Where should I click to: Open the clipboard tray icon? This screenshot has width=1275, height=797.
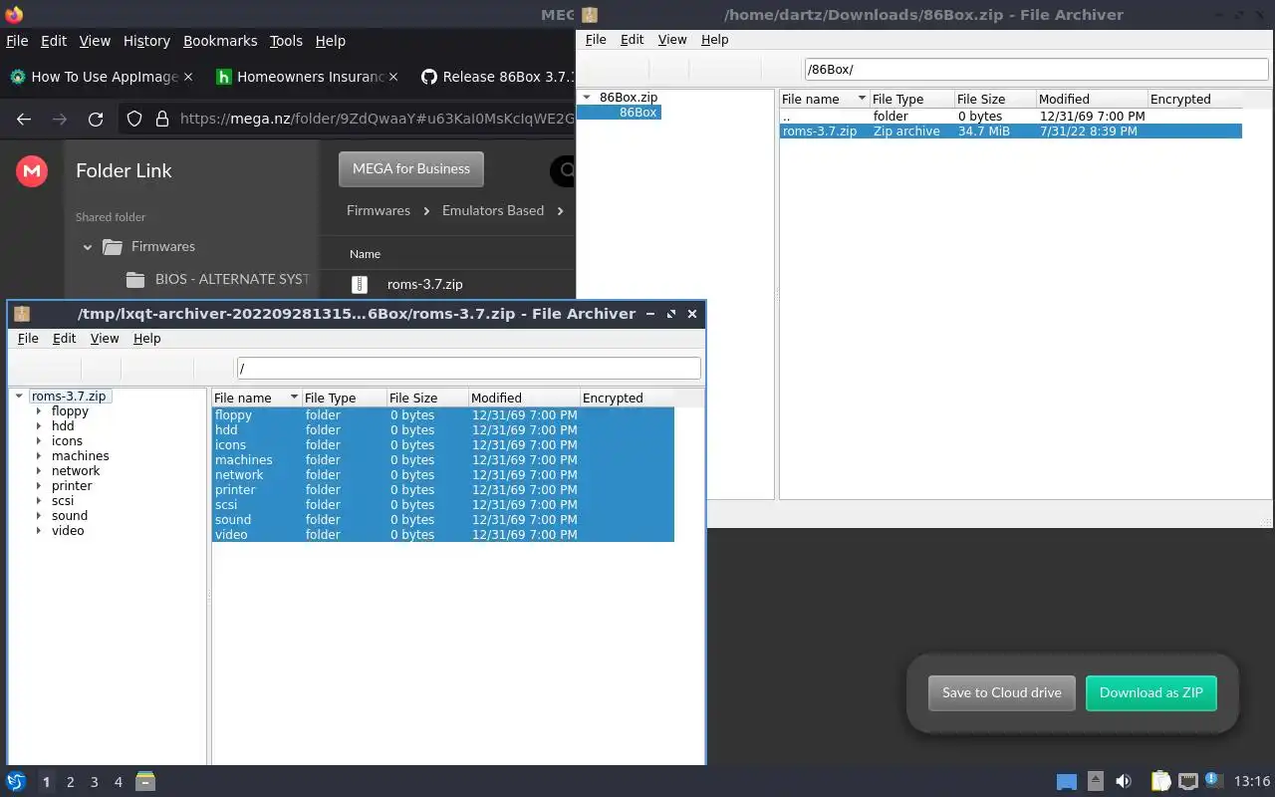1160,782
